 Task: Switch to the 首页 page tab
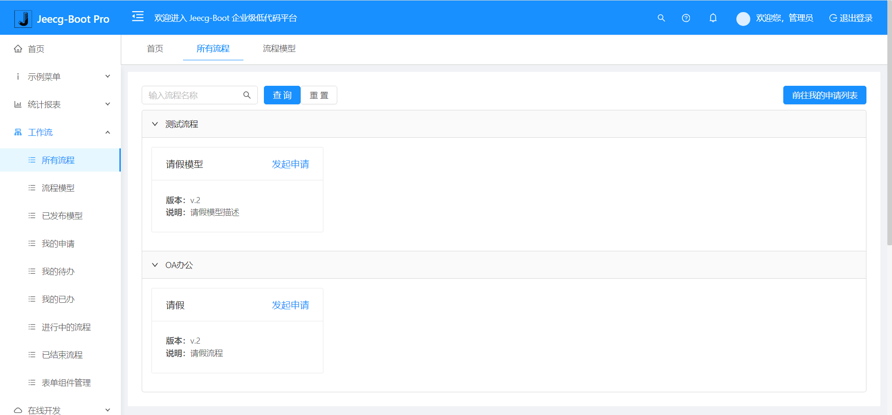pyautogui.click(x=155, y=49)
